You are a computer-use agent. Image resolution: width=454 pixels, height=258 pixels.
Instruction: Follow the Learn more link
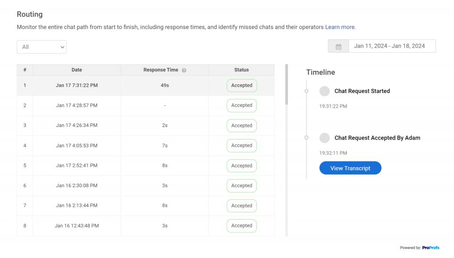coord(340,27)
